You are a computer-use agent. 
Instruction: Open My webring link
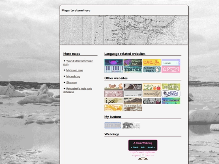73,76
